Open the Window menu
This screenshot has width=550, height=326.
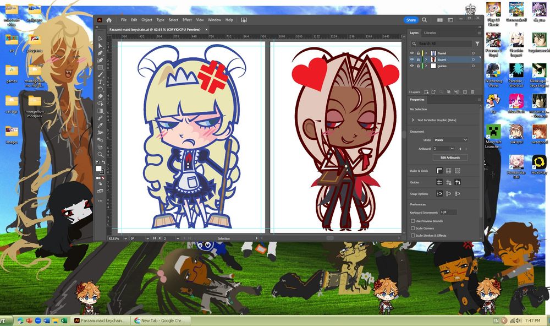[x=215, y=20]
